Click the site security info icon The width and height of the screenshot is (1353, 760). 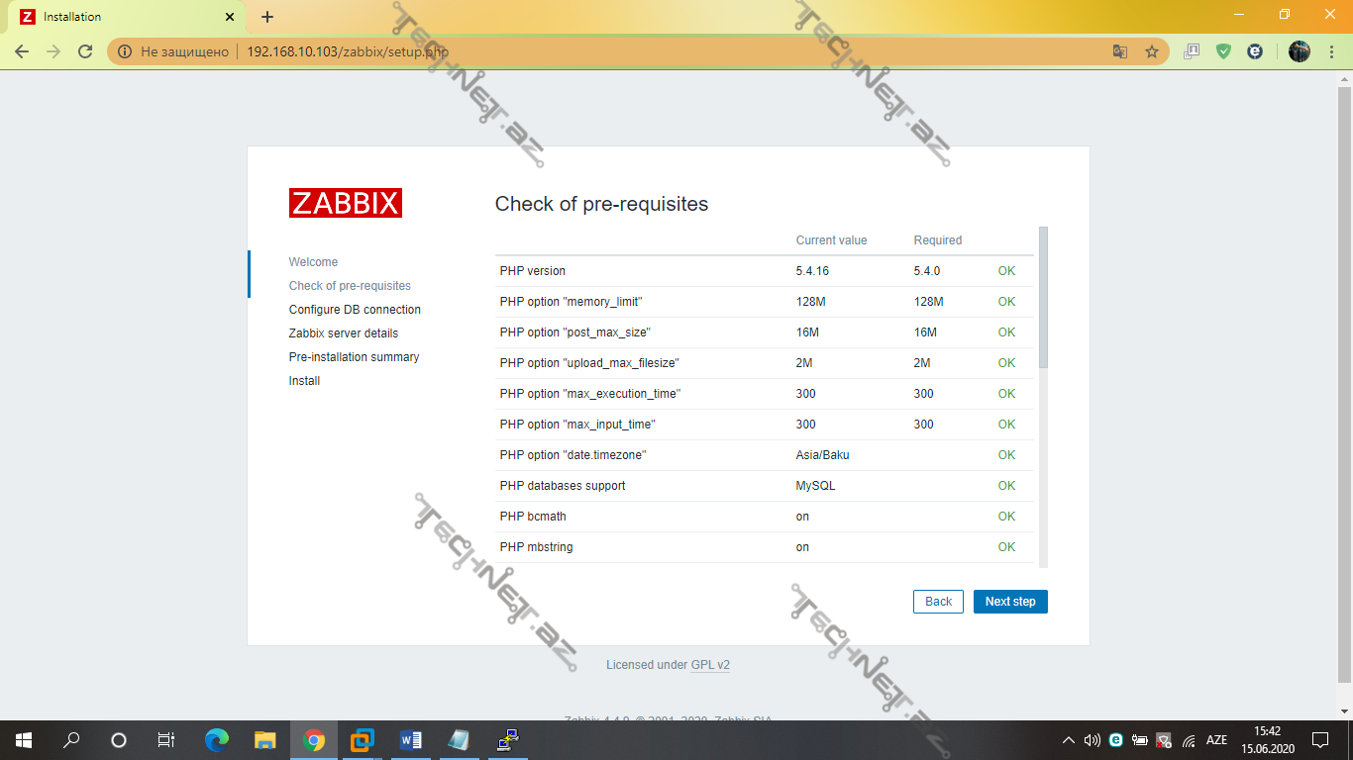(125, 51)
